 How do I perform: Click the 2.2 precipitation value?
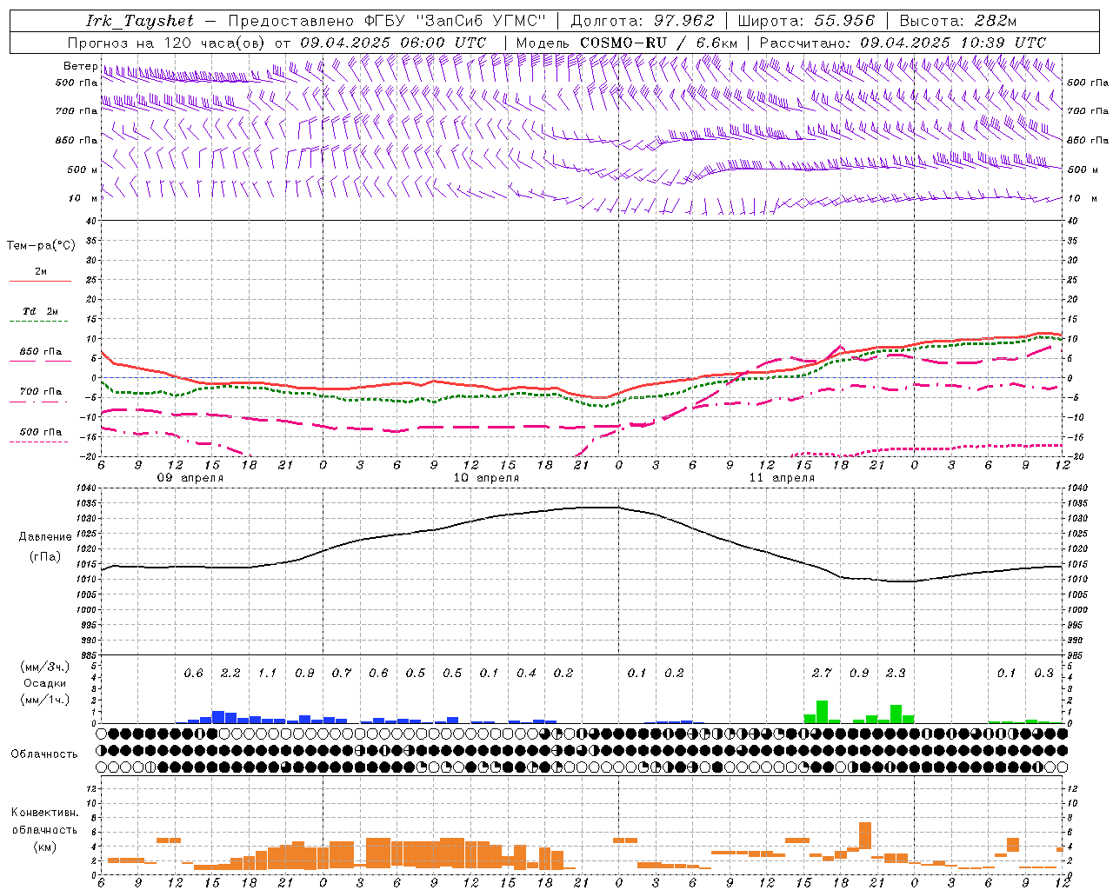pyautogui.click(x=230, y=673)
